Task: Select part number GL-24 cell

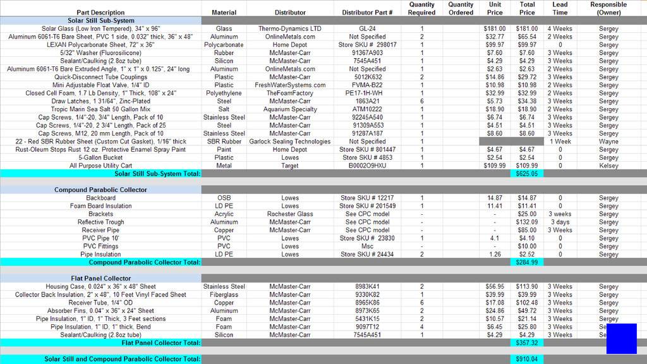Action: coord(367,29)
